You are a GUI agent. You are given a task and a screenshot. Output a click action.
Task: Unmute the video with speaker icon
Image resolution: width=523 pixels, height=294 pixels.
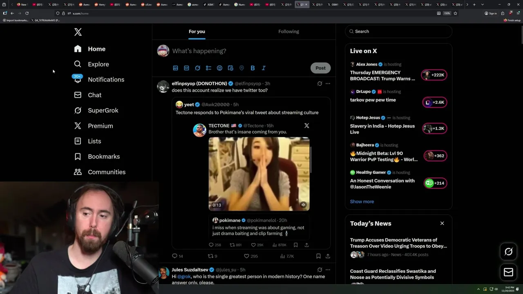[x=303, y=205]
